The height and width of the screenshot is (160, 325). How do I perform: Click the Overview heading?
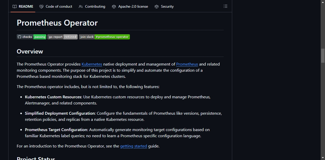(x=30, y=51)
